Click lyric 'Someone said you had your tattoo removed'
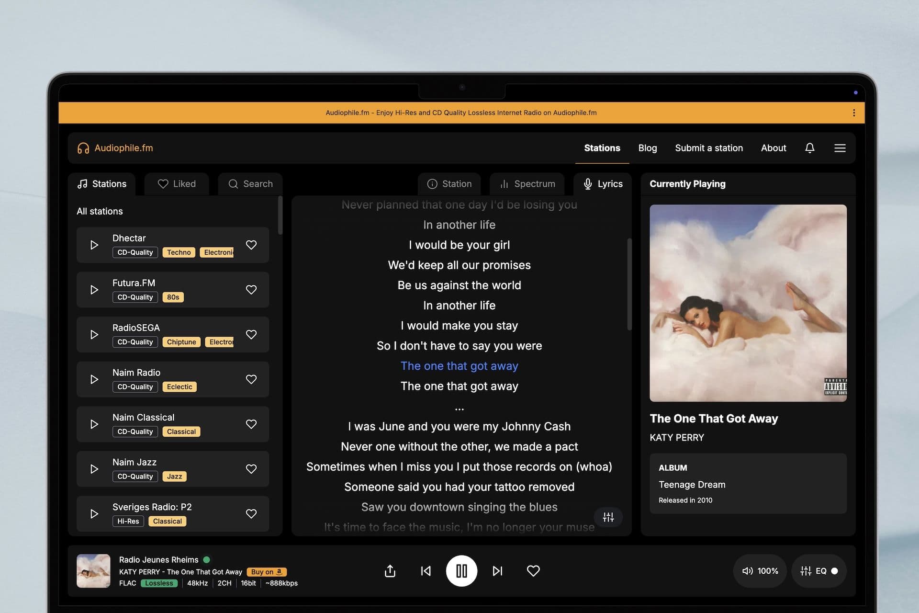Image resolution: width=919 pixels, height=613 pixels. point(459,487)
